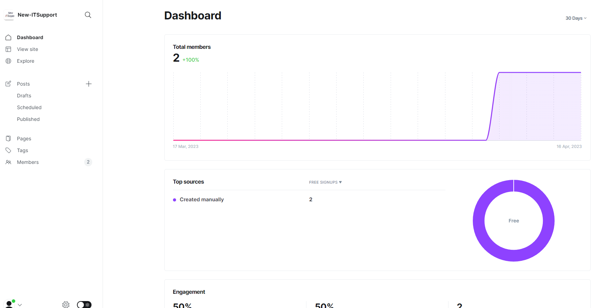Add new post with plus icon
The image size is (600, 308).
pos(89,84)
